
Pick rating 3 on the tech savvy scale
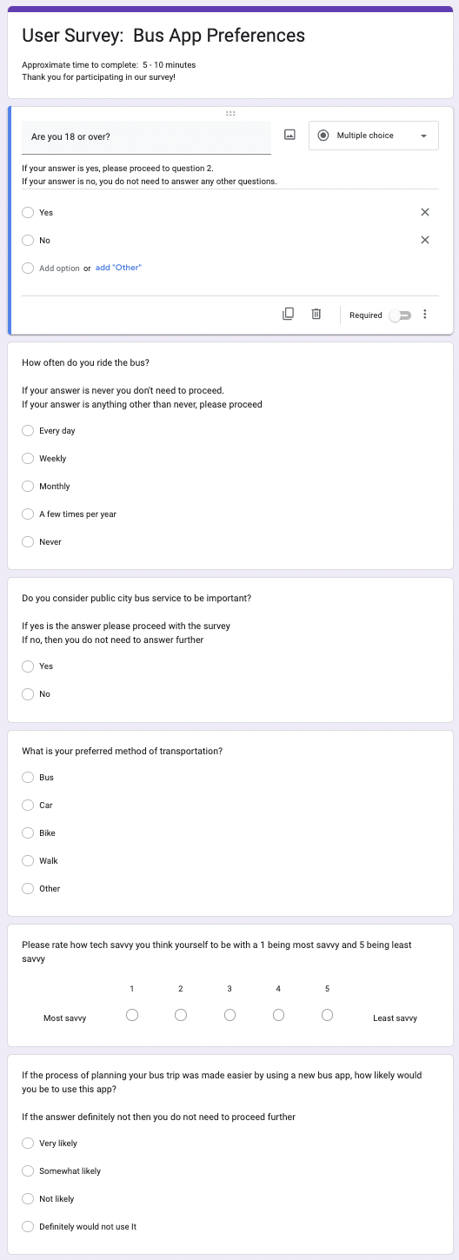[x=229, y=1015]
